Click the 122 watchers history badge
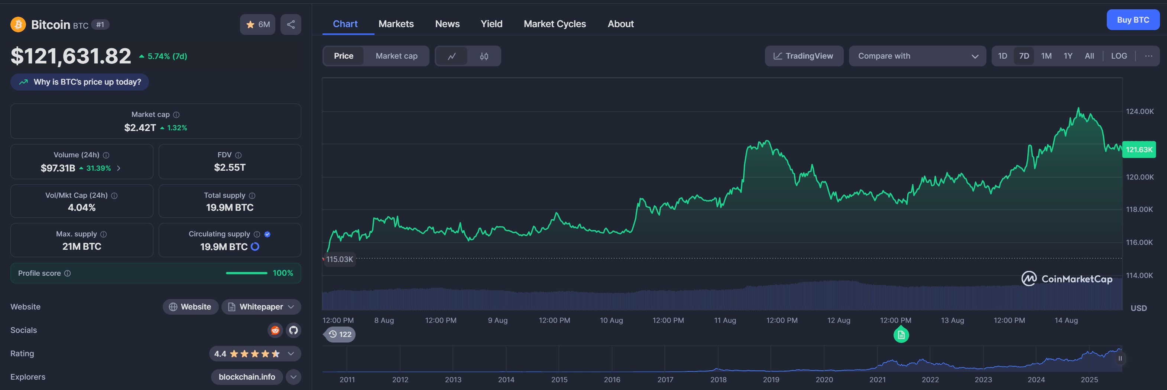Screen dimensions: 1167x390 pyautogui.click(x=339, y=334)
